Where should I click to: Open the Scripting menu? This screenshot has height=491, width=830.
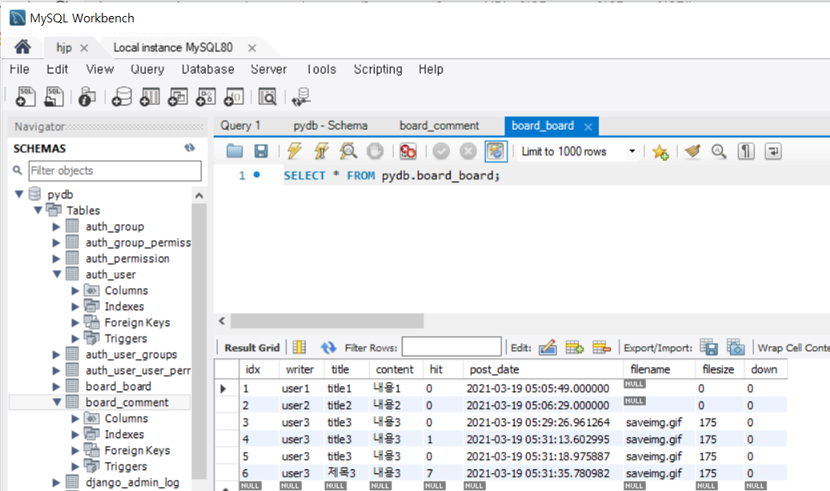pos(378,70)
